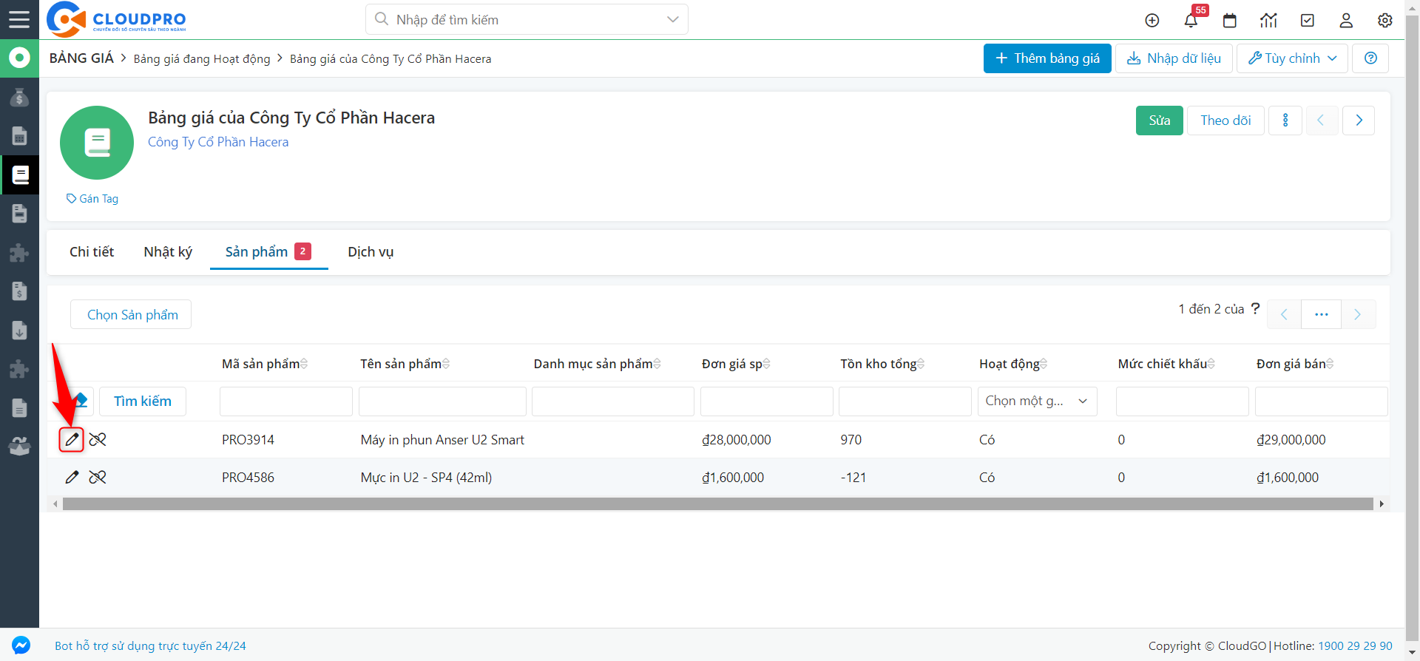Sort by Tồn kho tổng column

click(921, 364)
